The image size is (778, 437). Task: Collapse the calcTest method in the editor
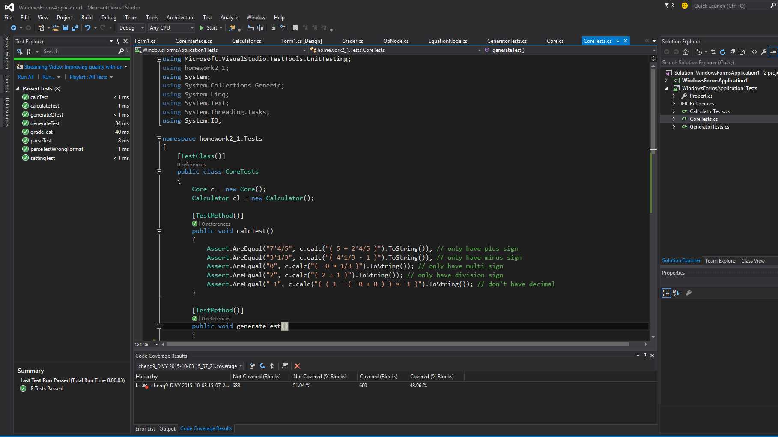tap(159, 231)
